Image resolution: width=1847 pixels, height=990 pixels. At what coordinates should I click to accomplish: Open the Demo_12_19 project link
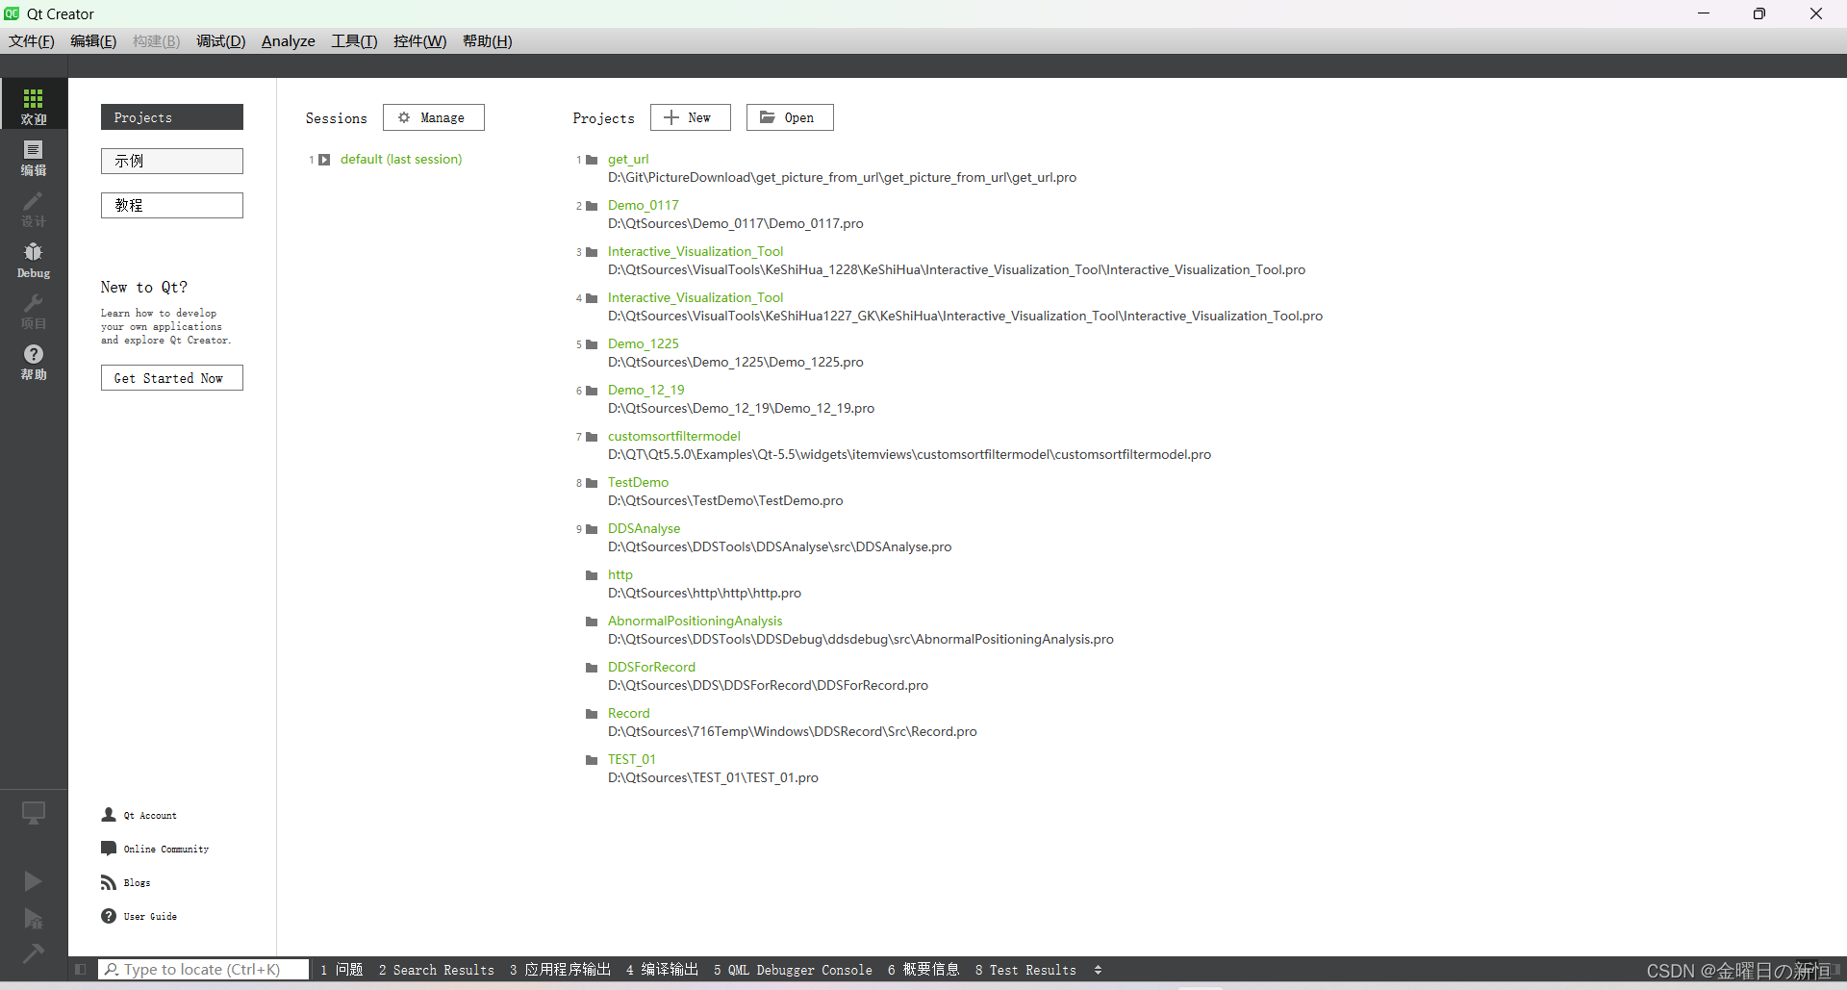(646, 391)
